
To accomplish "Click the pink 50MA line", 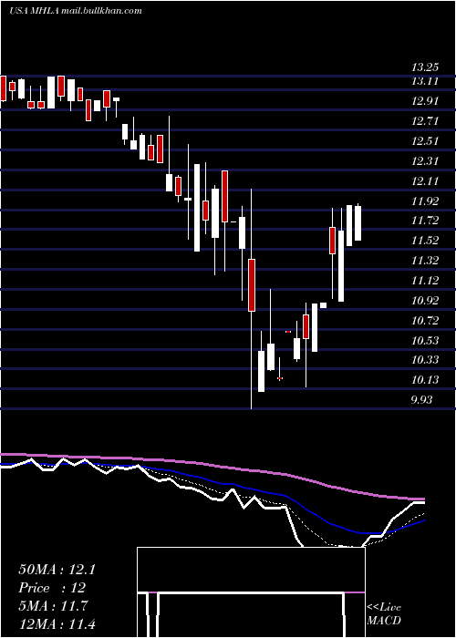I will point(212,466).
